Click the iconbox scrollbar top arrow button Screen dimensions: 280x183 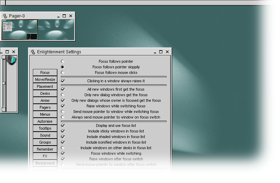[x=4, y=57]
